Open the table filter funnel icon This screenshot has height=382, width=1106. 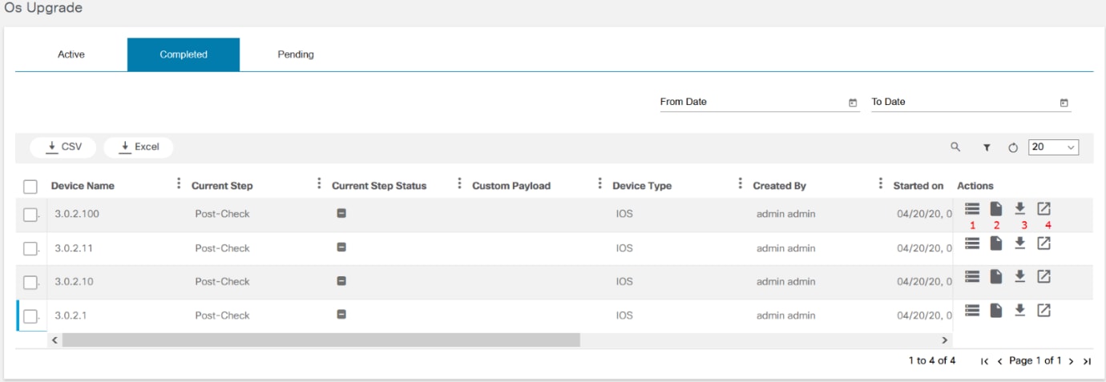pos(987,147)
